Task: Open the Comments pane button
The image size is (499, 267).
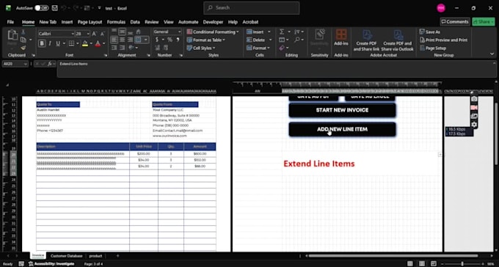Action: tap(455, 22)
